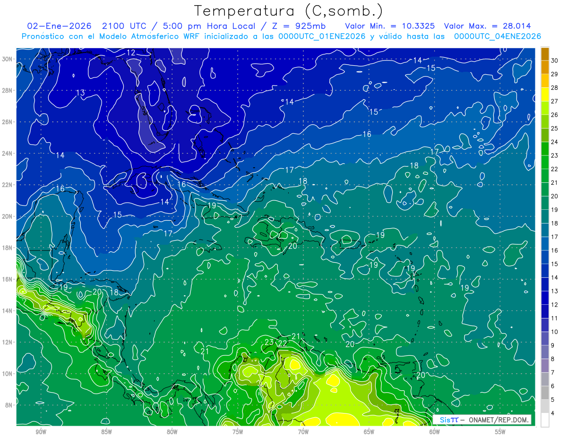
Task: Click the '60W' longitude axis label
Action: (435, 432)
